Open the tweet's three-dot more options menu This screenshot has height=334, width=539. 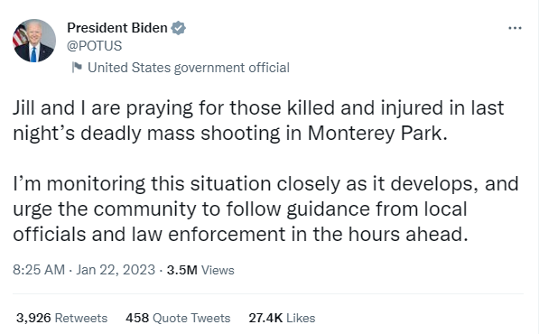515,28
